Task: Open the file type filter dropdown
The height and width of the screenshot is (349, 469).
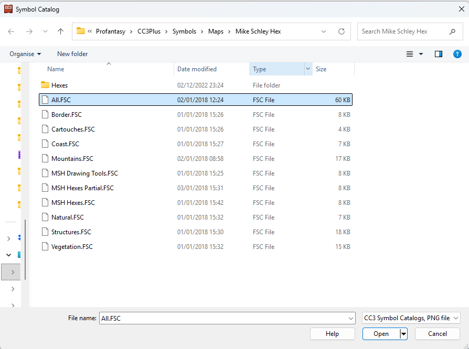Action: [x=411, y=318]
